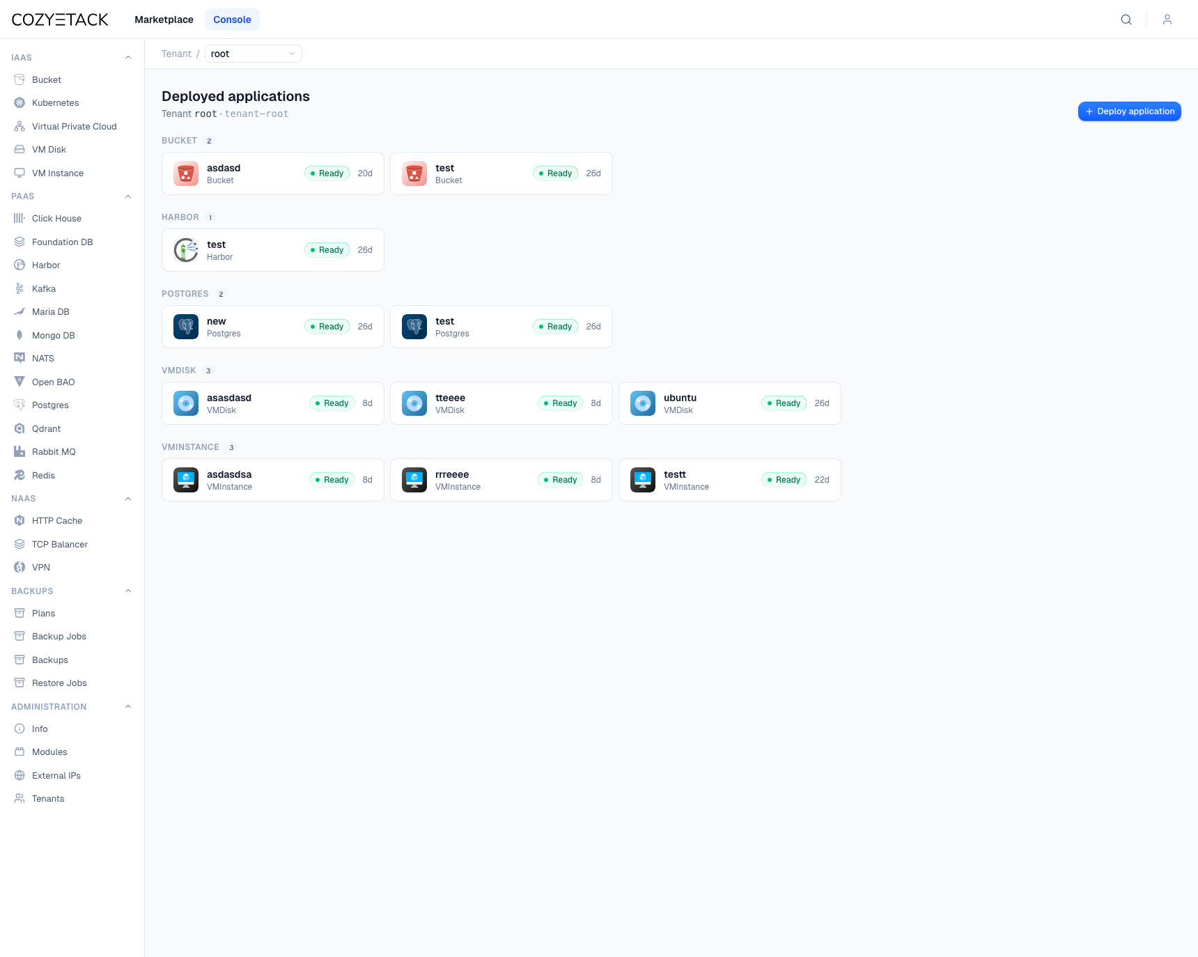Click the ubuntu VMDisk disc thumbnail

coord(643,403)
